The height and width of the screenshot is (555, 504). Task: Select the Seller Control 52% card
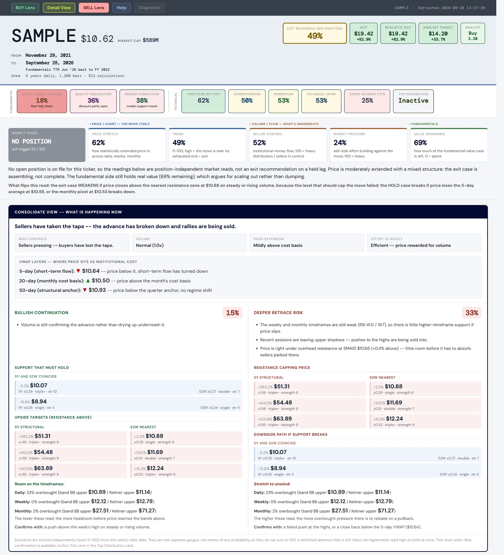(x=288, y=145)
